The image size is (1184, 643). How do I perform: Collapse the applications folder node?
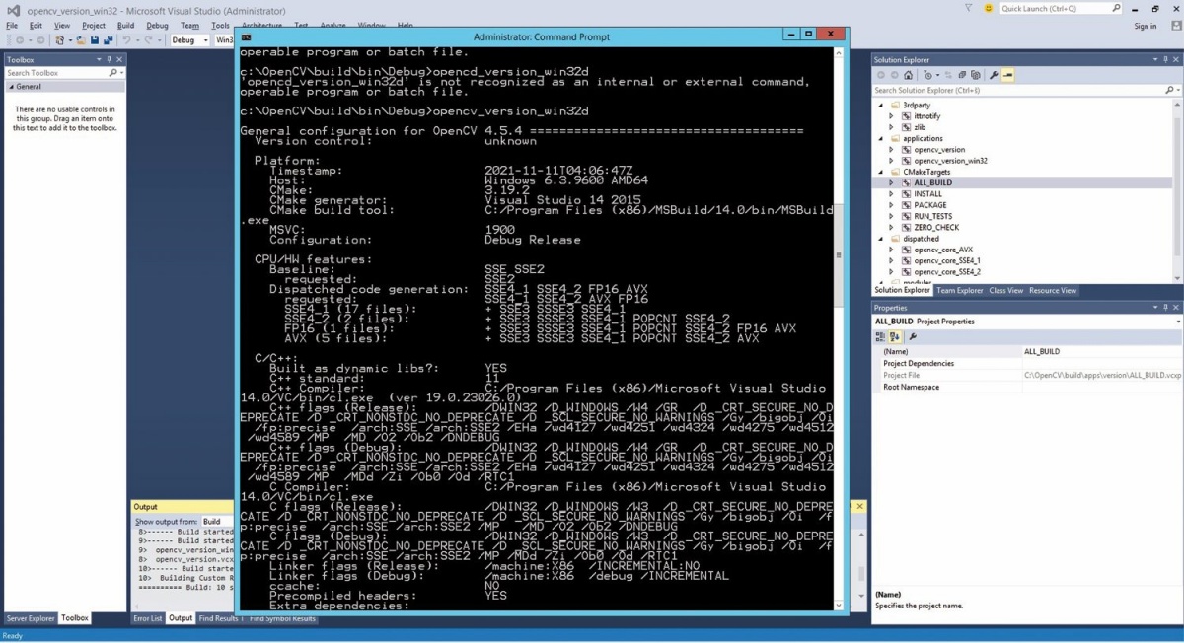click(880, 138)
